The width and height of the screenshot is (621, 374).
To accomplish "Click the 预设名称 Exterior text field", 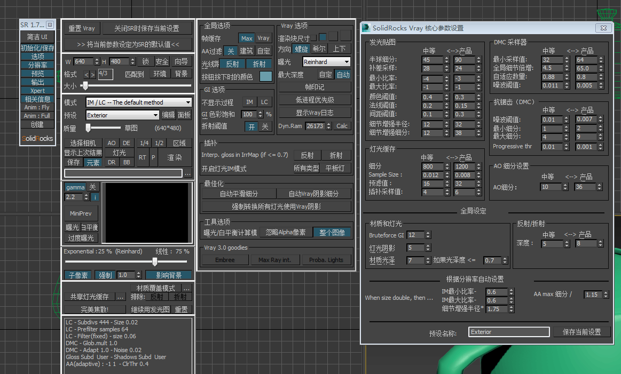I will tap(509, 332).
